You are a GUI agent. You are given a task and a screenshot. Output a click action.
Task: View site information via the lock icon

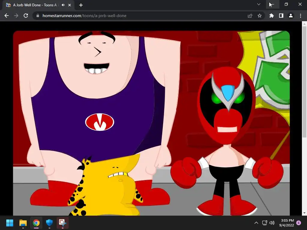tap(38, 16)
